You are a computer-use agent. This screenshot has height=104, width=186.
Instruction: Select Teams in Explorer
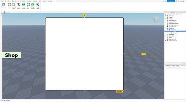point(171,38)
